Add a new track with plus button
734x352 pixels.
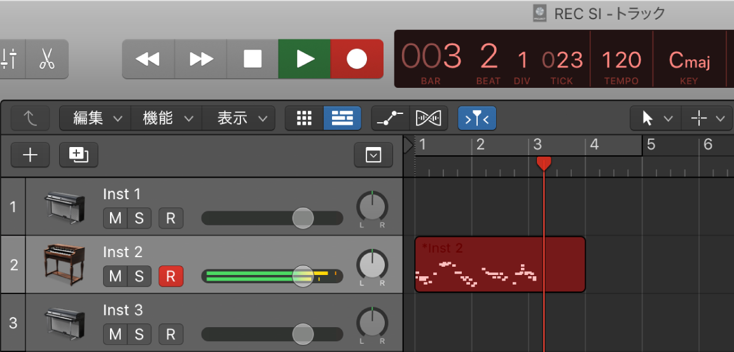[31, 155]
